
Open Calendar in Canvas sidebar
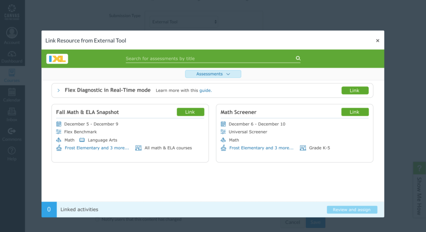click(x=12, y=95)
